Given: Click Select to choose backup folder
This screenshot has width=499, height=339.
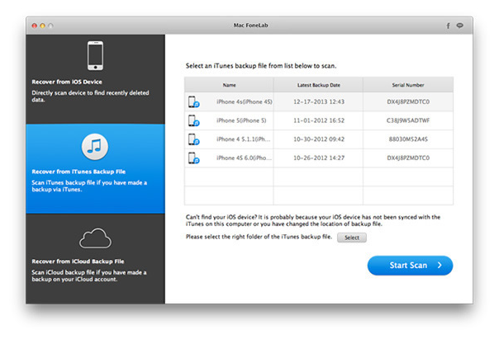Looking at the screenshot, I should [352, 238].
